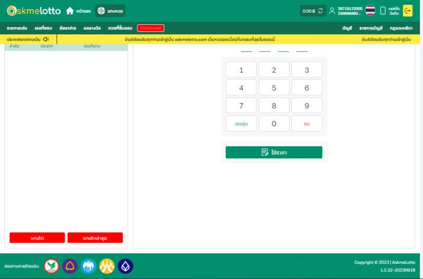Click the red highlighted menu button
This screenshot has height=279, width=423.
[x=151, y=28]
